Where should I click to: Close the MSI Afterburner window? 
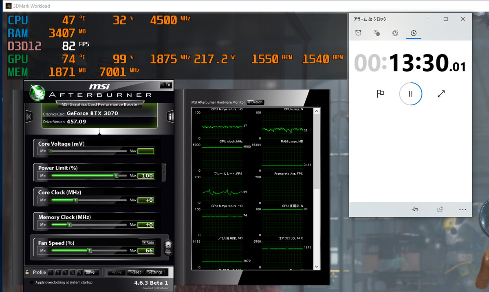169,85
